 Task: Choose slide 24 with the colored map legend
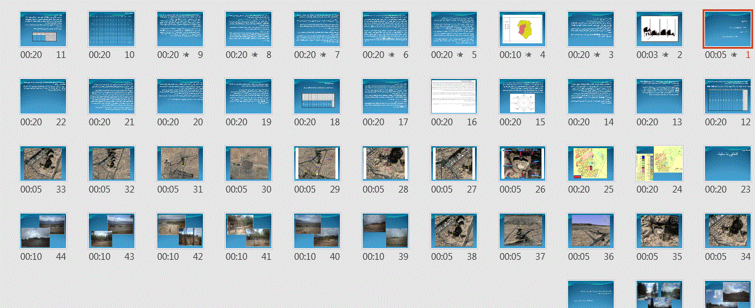pos(659,164)
